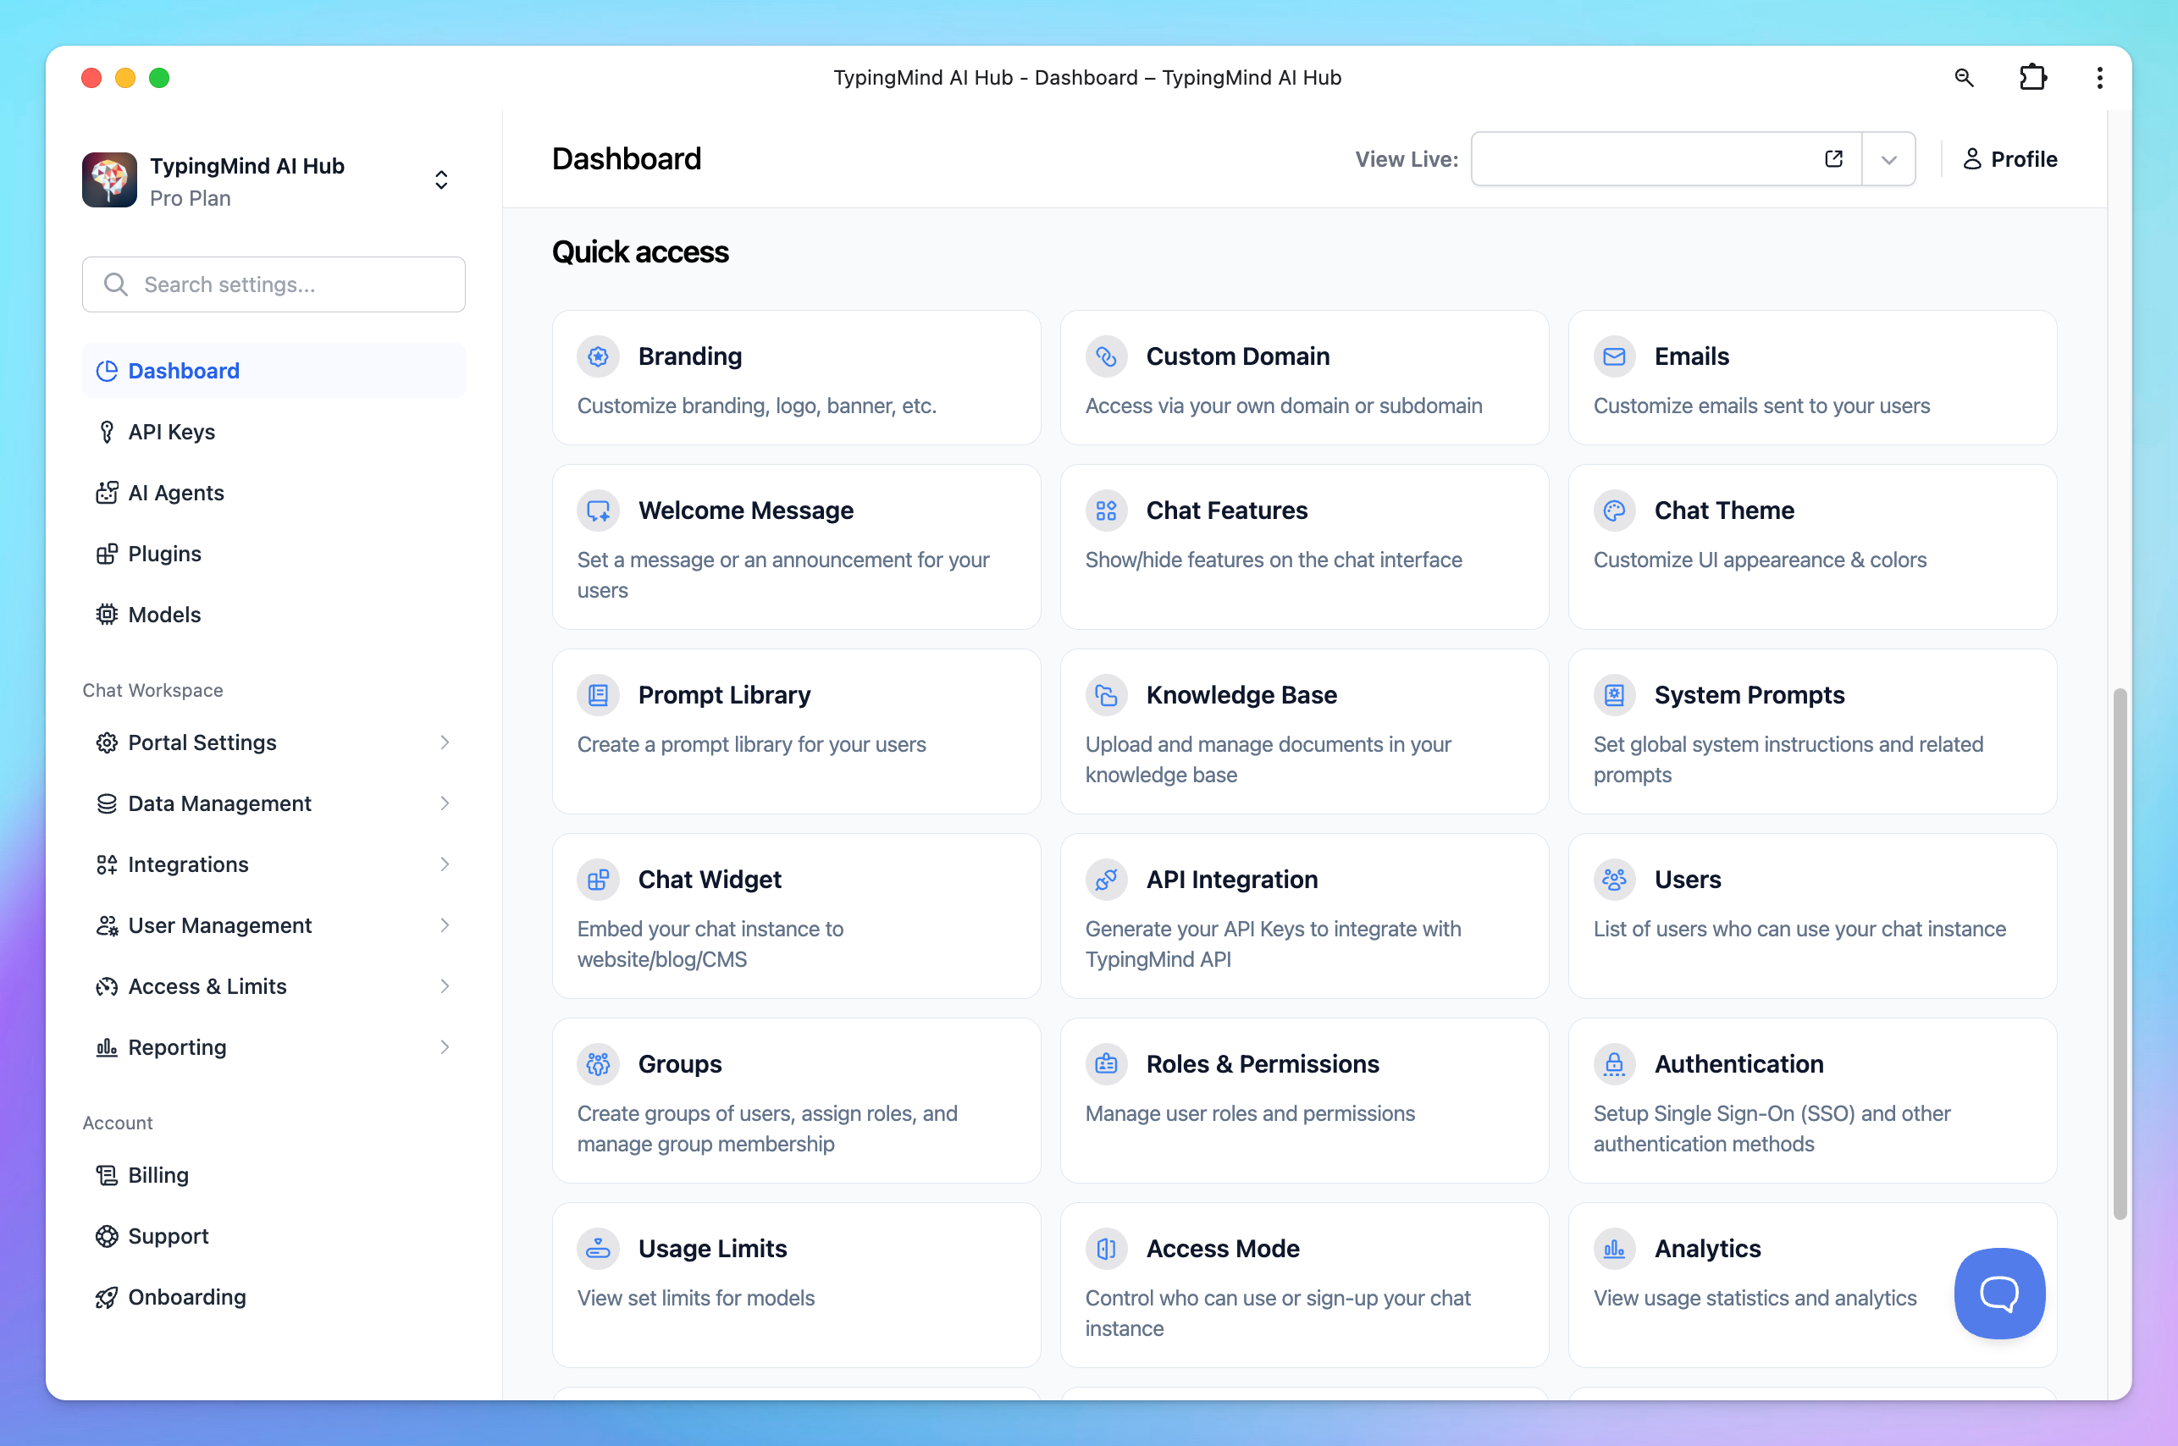Viewport: 2178px width, 1446px height.
Task: Click the vertical page scrollbar
Action: 2119,952
